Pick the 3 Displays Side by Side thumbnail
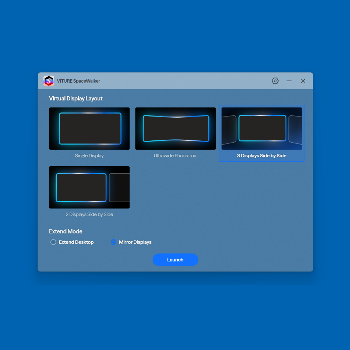The height and width of the screenshot is (350, 350). (x=261, y=128)
